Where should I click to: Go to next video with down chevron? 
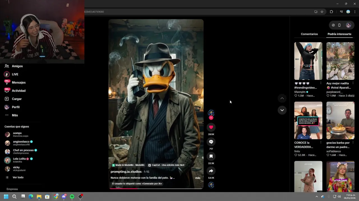(282, 110)
